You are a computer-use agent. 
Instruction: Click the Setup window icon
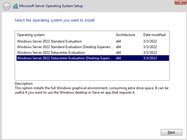click(15, 6)
